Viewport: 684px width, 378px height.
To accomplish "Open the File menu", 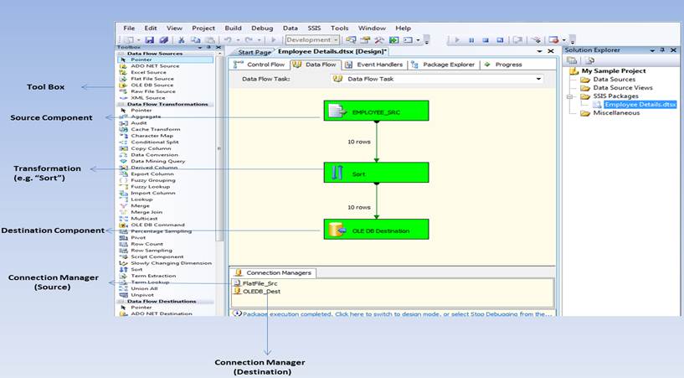I will pyautogui.click(x=129, y=28).
